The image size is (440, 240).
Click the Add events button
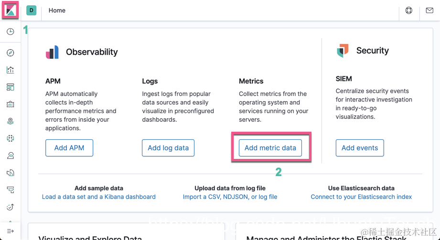[360, 148]
